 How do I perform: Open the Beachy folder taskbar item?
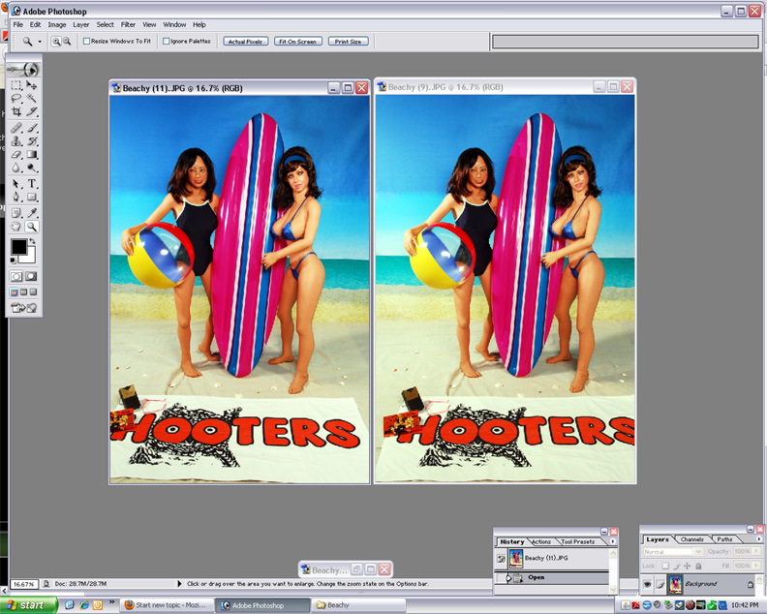tap(359, 605)
